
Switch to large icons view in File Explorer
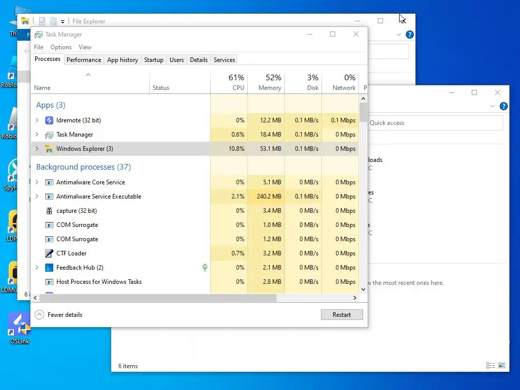click(x=502, y=366)
